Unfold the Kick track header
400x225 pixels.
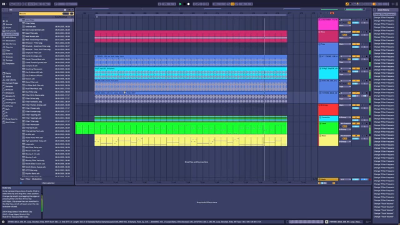pyautogui.click(x=319, y=32)
